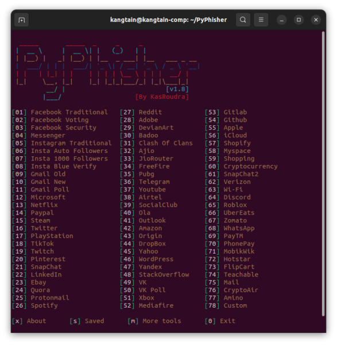Click the 'Facebook Traditional' entry
Image resolution: width=337 pixels, height=345 pixels.
click(69, 112)
